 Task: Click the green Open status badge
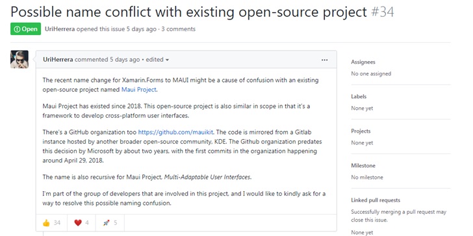[x=25, y=29]
